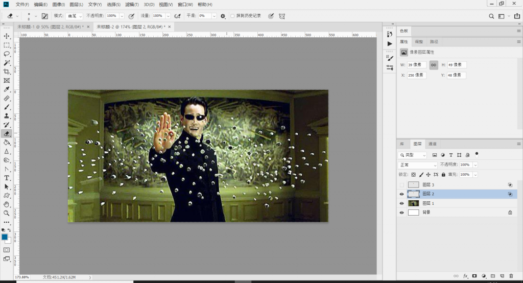Click the zoom percentage field 173.88%
The width and height of the screenshot is (523, 283).
pos(22,277)
